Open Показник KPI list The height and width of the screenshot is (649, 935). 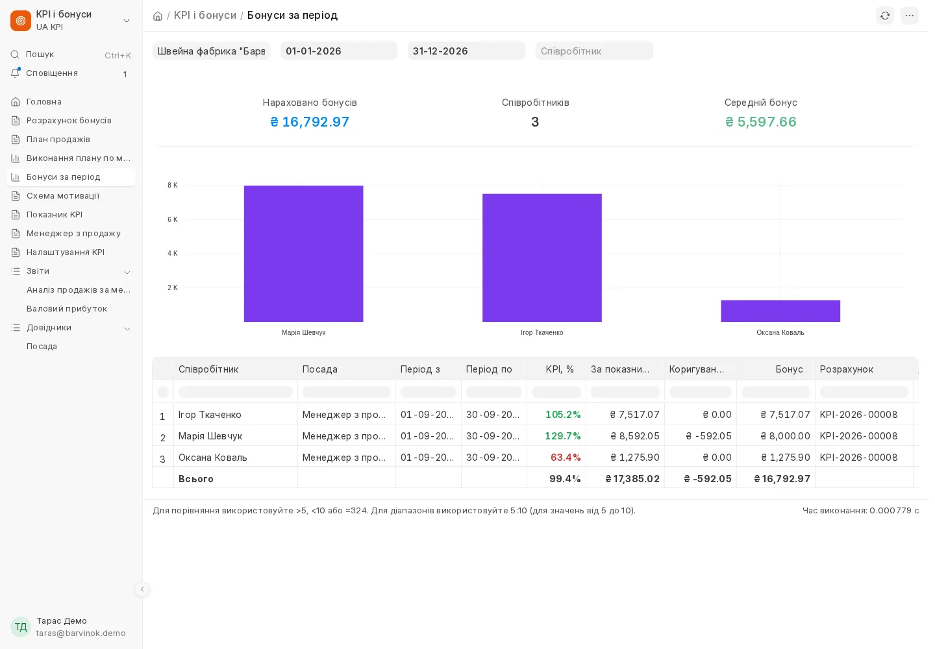point(71,215)
